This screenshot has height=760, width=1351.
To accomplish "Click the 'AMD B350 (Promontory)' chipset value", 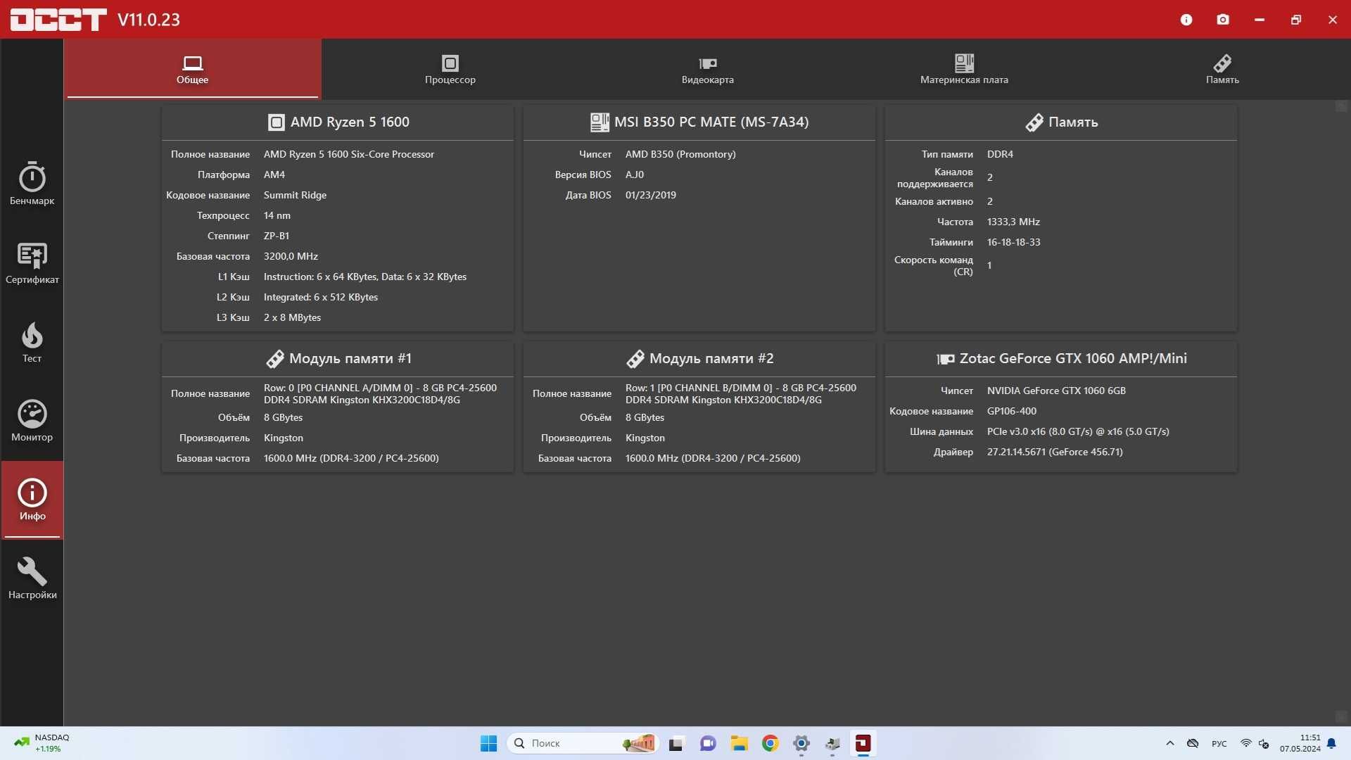I will 680,154.
